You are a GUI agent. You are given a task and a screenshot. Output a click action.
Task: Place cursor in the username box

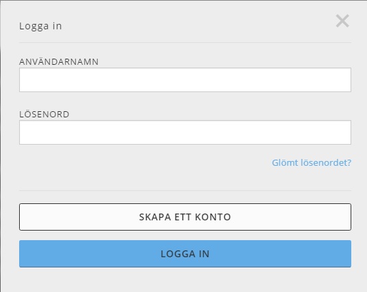click(x=185, y=80)
